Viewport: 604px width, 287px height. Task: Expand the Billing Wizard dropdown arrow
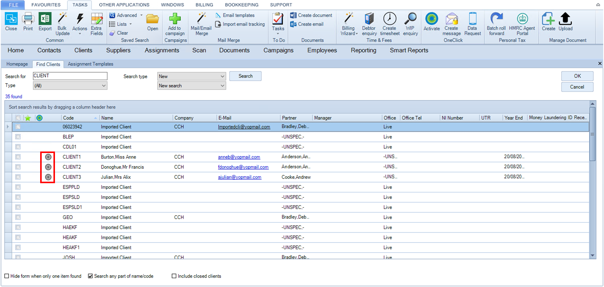coord(357,34)
